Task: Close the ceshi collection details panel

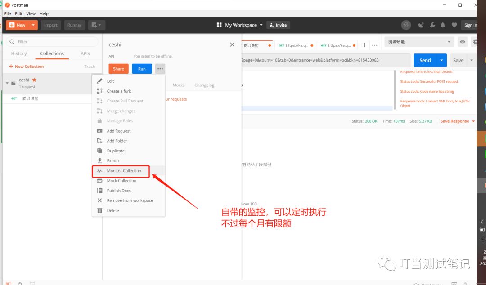Action: pos(232,45)
